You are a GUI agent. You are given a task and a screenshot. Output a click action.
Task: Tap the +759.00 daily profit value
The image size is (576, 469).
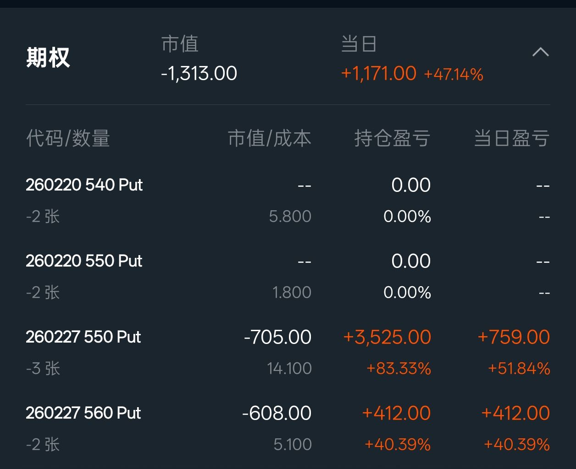click(514, 337)
